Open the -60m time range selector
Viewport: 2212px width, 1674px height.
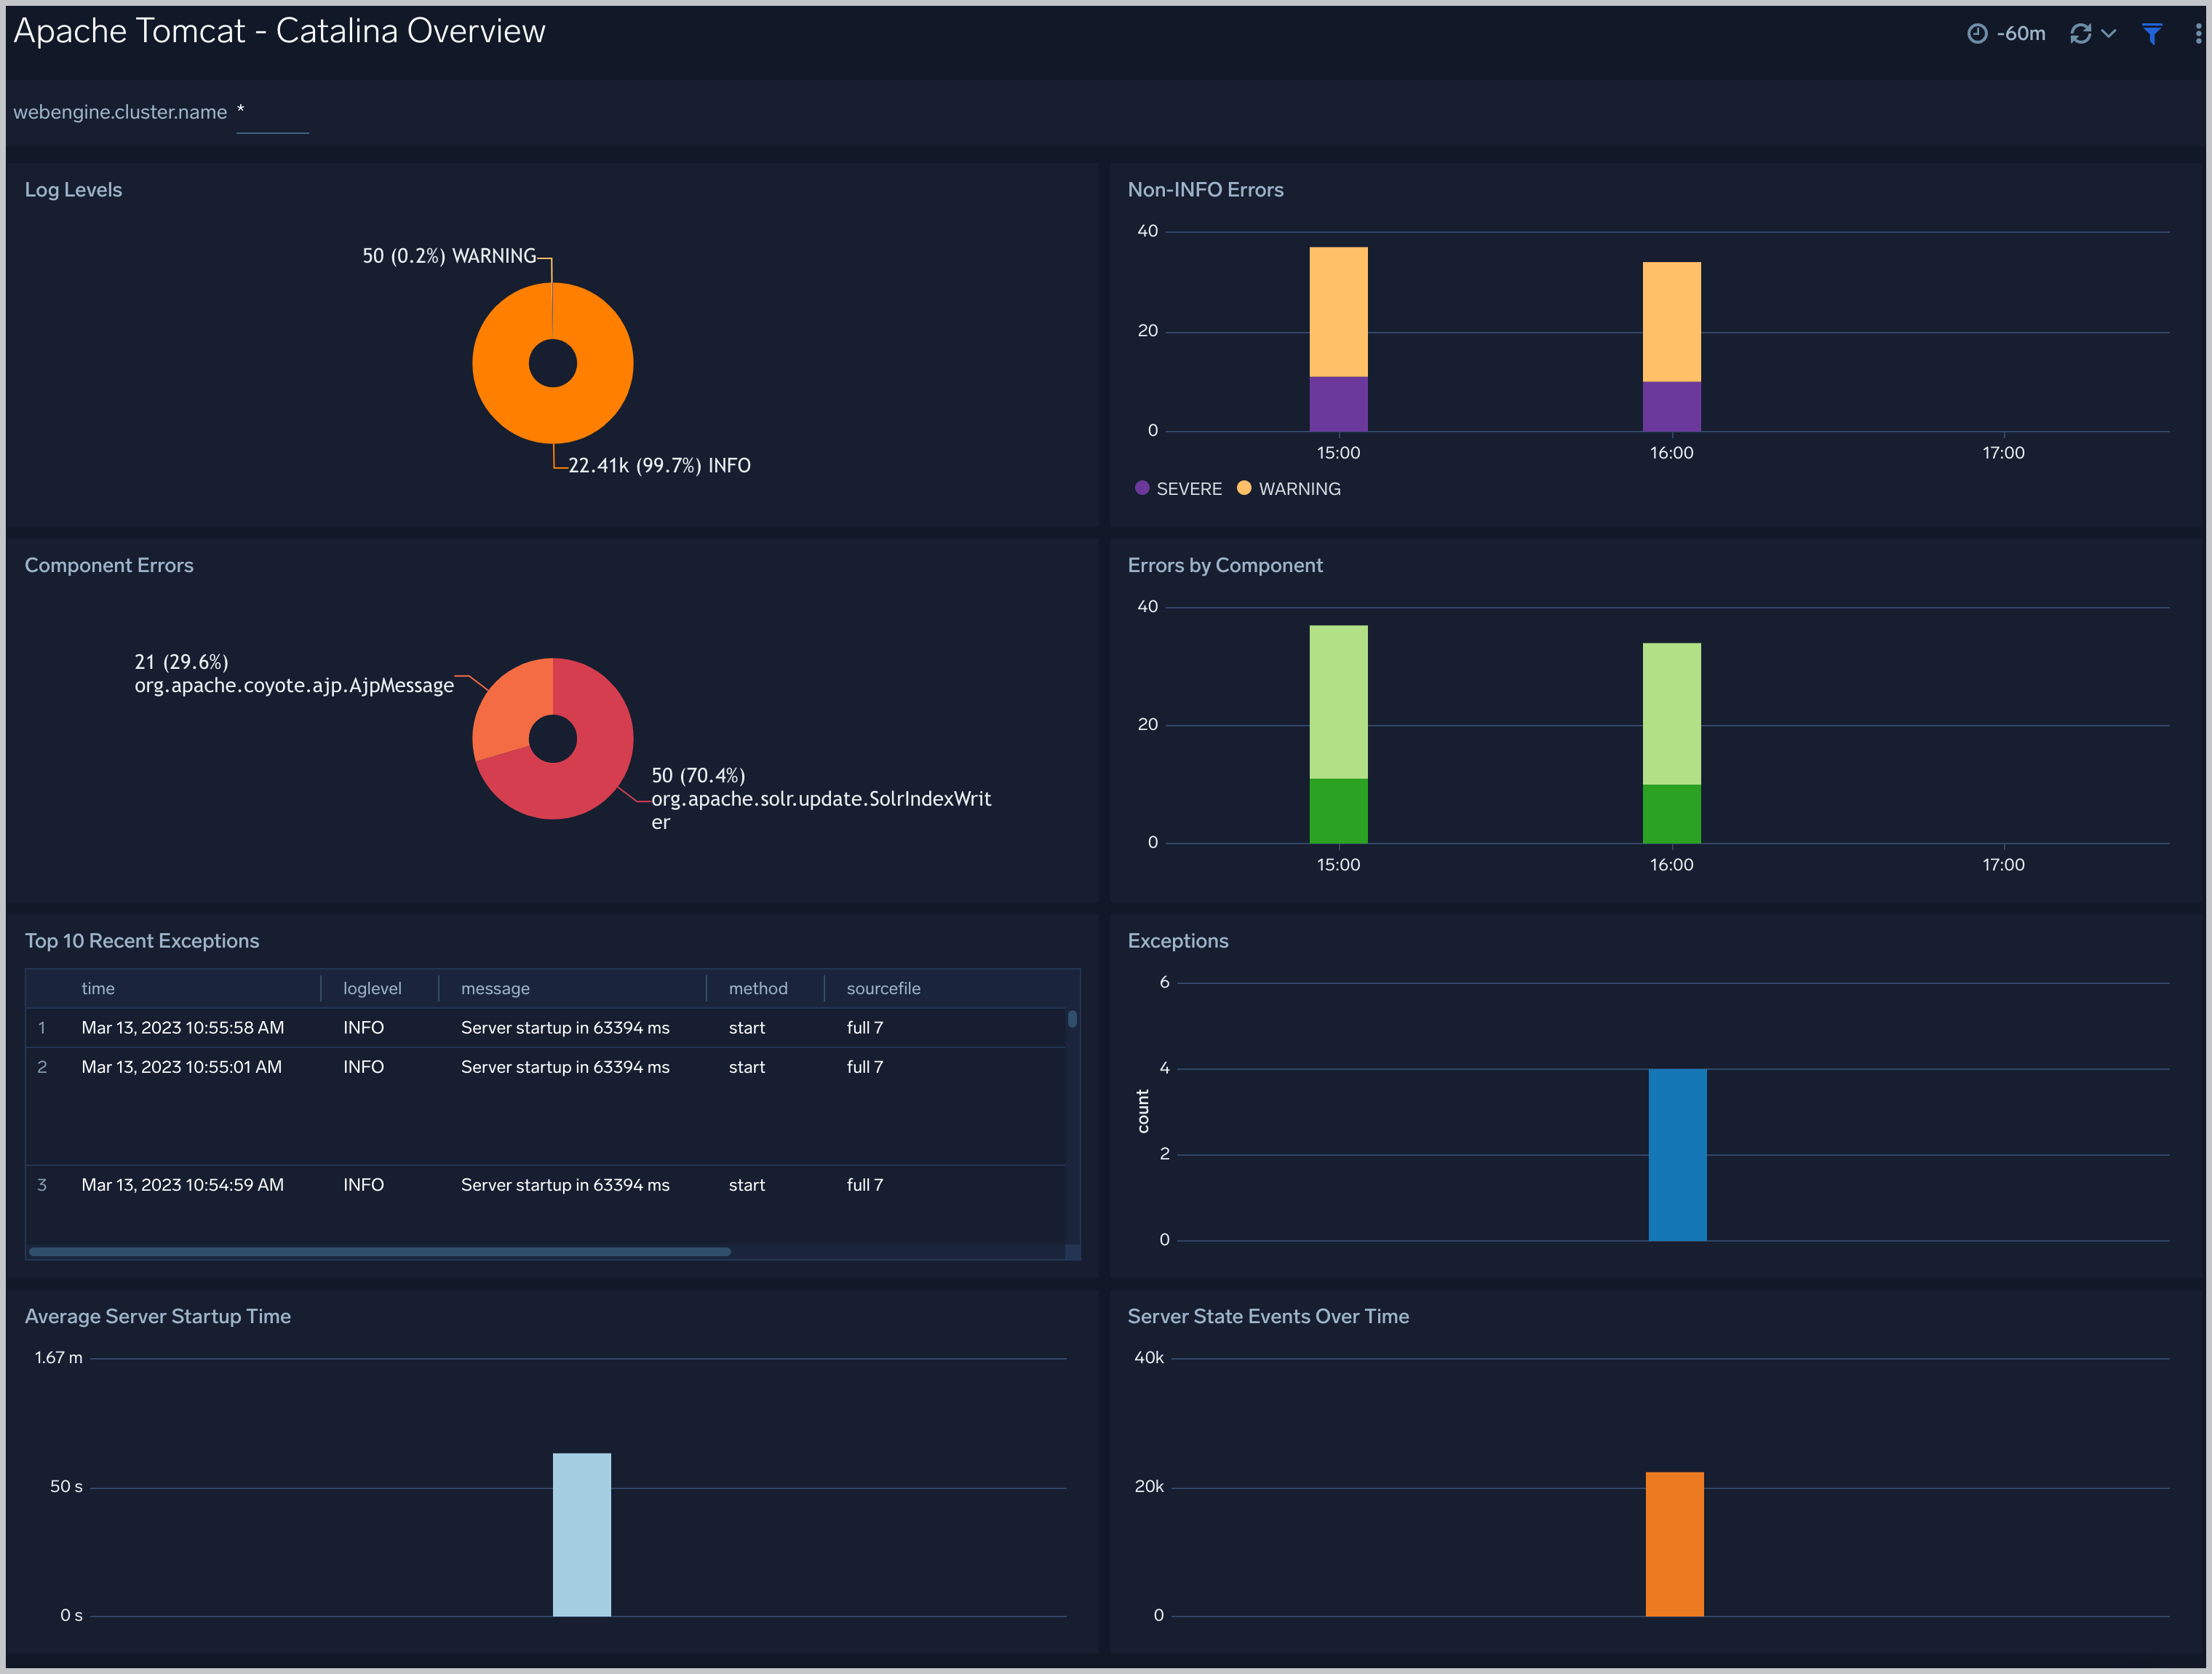tap(2006, 34)
